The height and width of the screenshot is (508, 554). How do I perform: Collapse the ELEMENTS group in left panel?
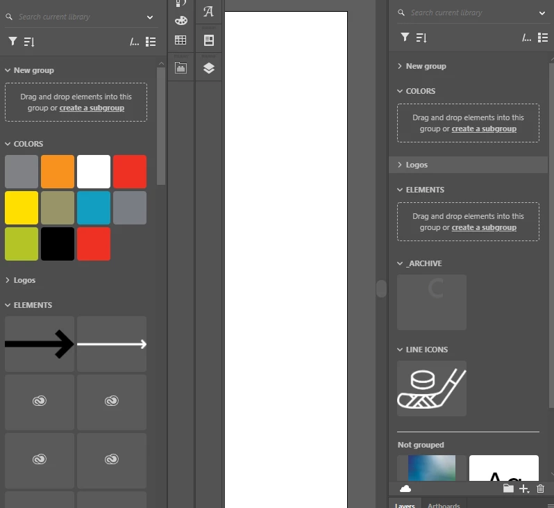pyautogui.click(x=8, y=305)
